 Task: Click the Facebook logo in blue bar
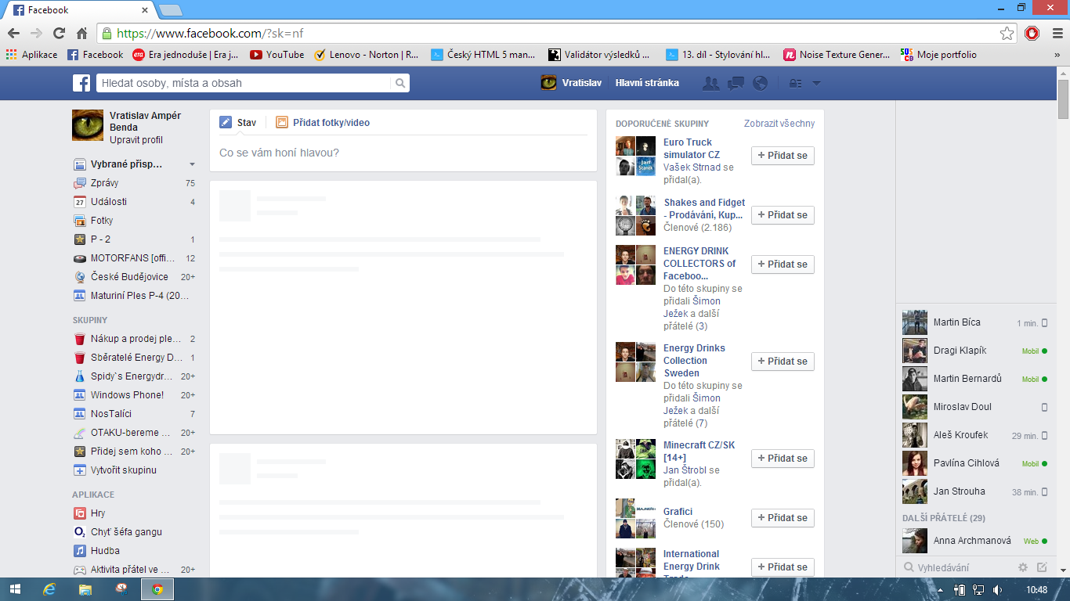pyautogui.click(x=81, y=83)
